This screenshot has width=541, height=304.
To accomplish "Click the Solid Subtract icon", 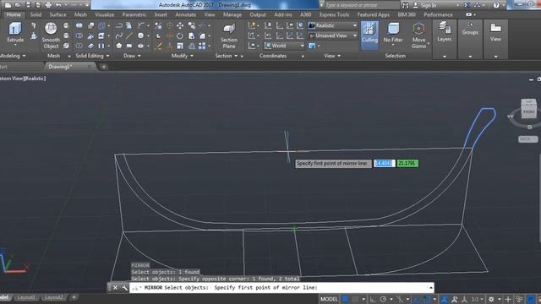I will click(79, 35).
